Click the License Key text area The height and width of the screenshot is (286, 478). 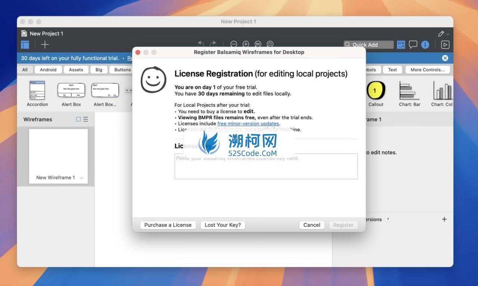266,166
